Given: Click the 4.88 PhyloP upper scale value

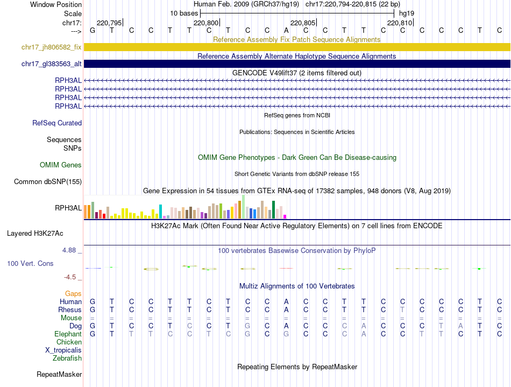Looking at the screenshot, I should pos(69,250).
